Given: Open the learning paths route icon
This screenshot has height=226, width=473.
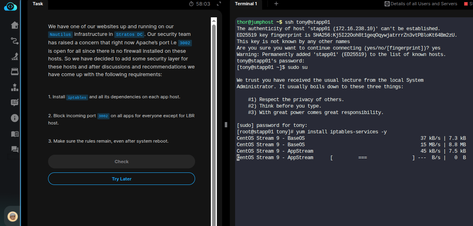Looking at the screenshot, I should point(15,41).
